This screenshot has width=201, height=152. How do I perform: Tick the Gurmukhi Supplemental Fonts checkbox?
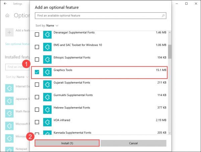pyautogui.click(x=37, y=97)
